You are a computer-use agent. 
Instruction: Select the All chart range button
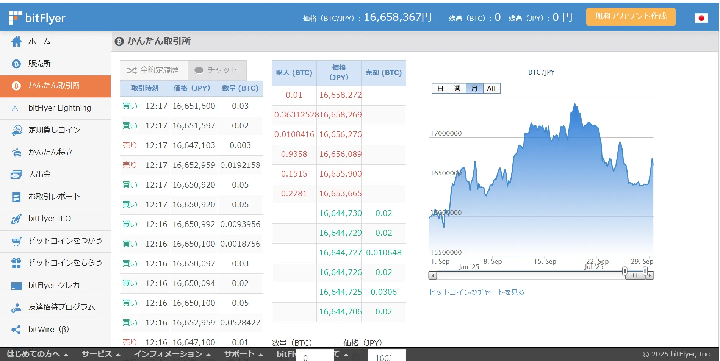(x=491, y=89)
